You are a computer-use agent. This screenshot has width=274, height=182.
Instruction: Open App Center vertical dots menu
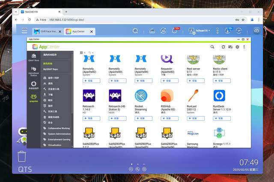click(244, 47)
